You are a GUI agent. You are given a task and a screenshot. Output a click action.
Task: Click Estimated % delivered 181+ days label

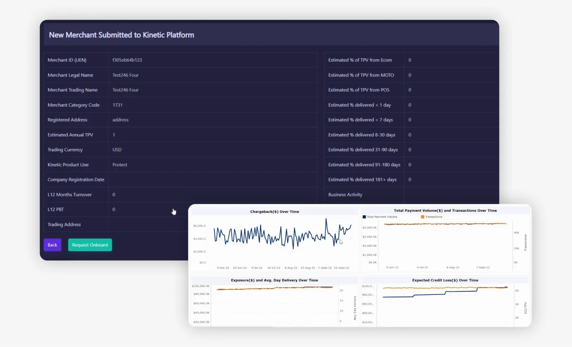click(363, 180)
